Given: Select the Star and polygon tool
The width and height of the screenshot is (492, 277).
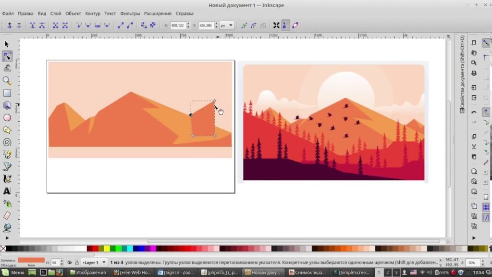Looking at the screenshot, I should click(x=7, y=130).
